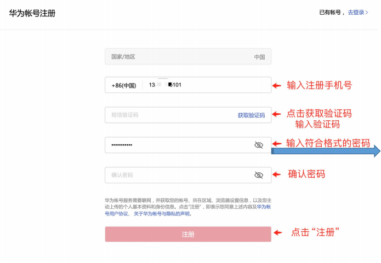Open 关于华为帐号与隐私的声明 privacy link

pos(163,214)
